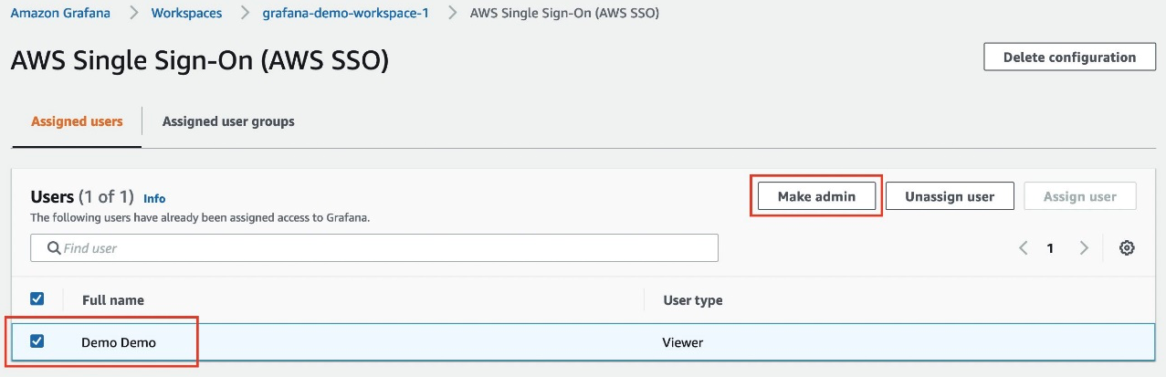Switch to Assigned users tab

[x=77, y=121]
